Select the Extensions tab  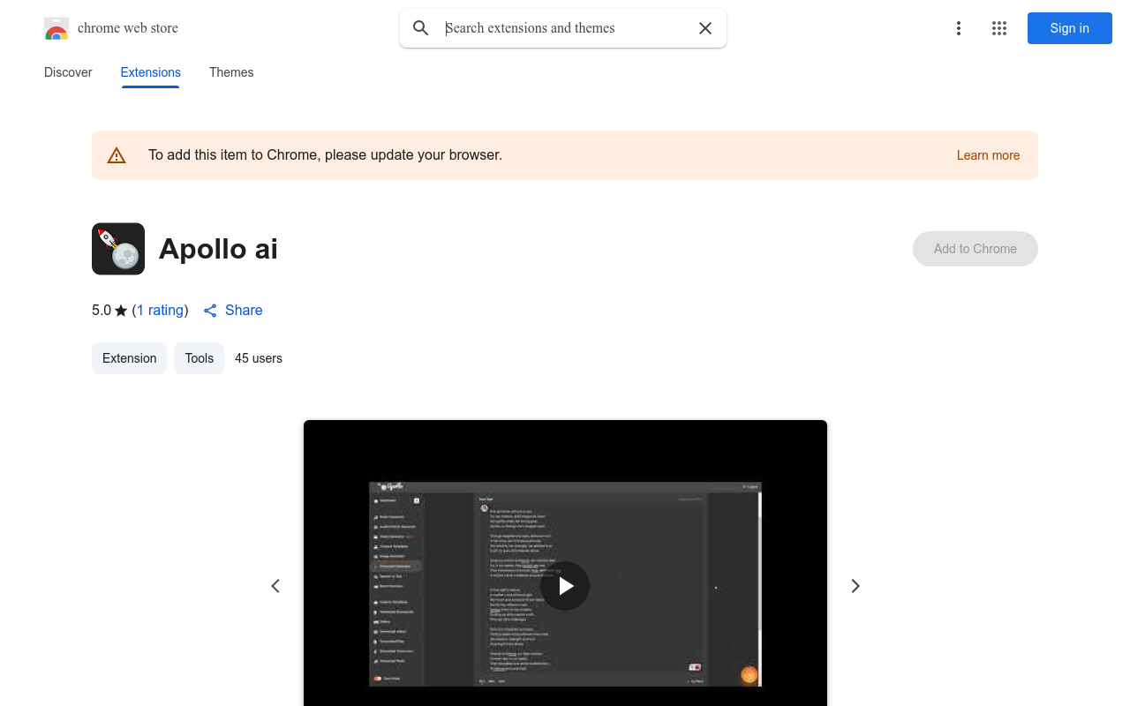[x=151, y=72]
